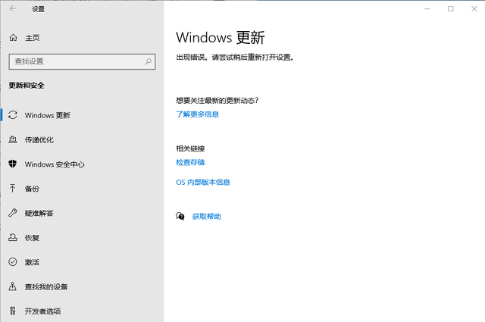This screenshot has height=322, width=485.
Task: Click the 传递优化 icon
Action: pyautogui.click(x=13, y=139)
